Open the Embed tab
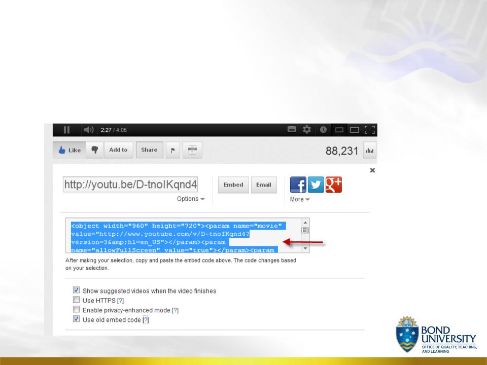 pyautogui.click(x=233, y=185)
